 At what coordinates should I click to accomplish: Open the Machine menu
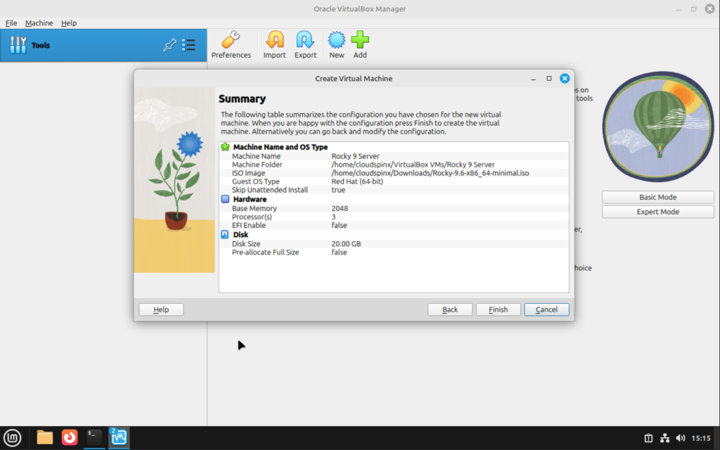39,22
